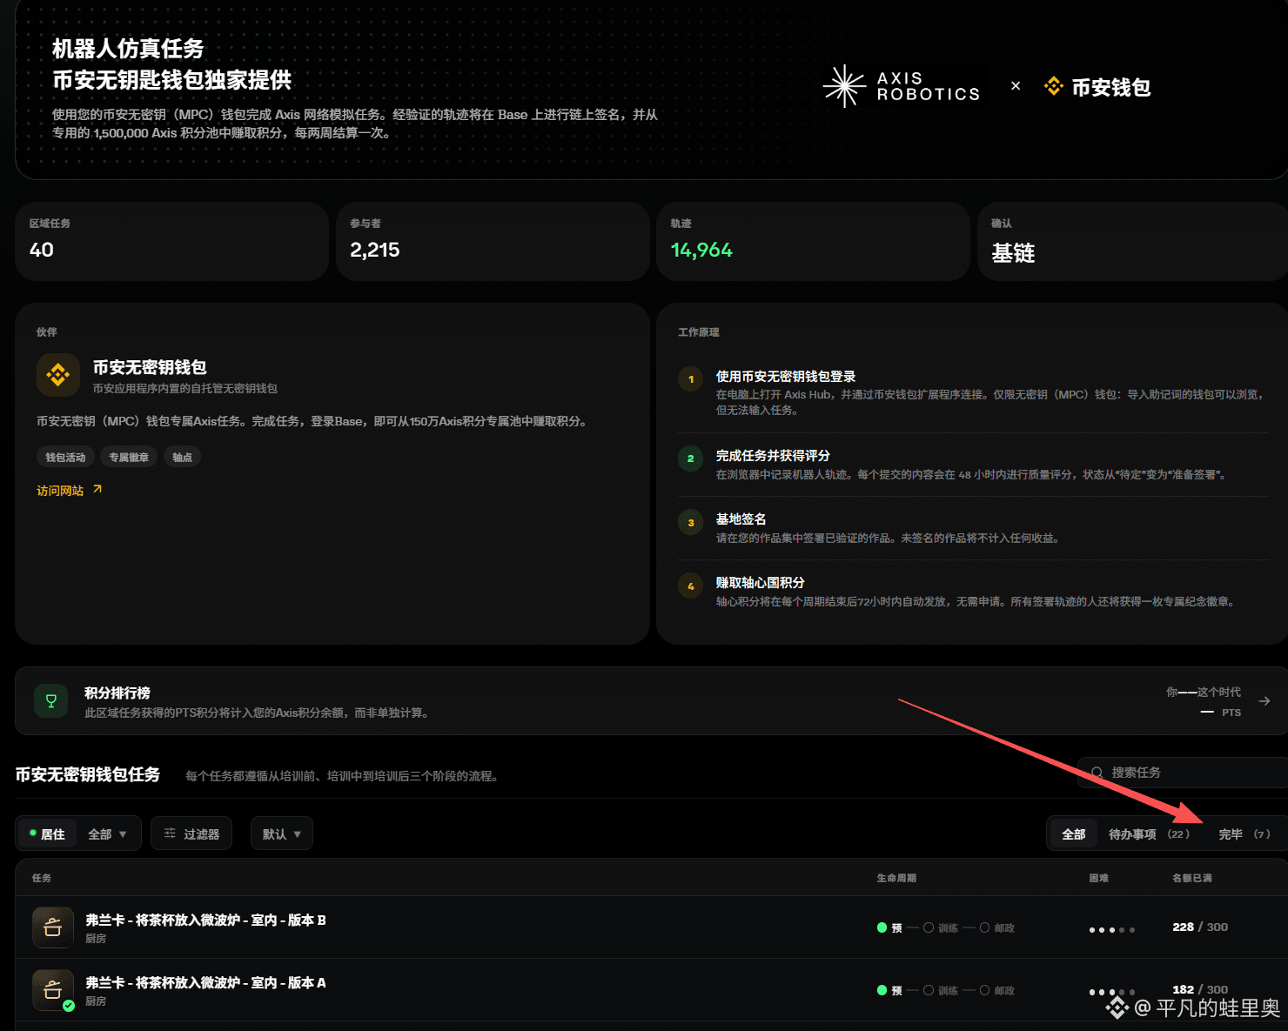This screenshot has width=1288, height=1031.
Task: Click the 区域任务 40 stat card
Action: click(171, 241)
